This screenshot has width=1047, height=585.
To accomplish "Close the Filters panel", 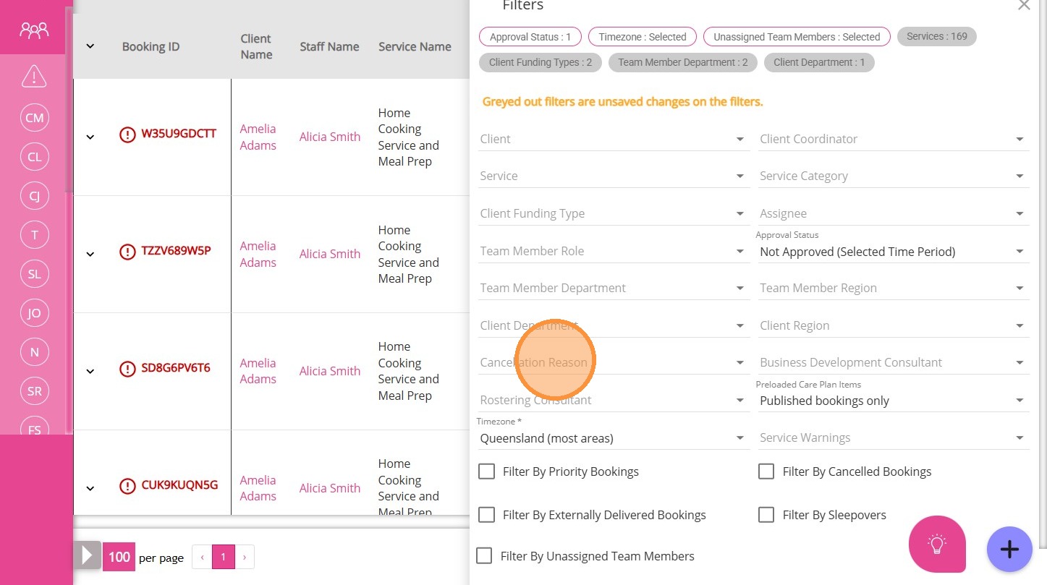I will [1024, 6].
